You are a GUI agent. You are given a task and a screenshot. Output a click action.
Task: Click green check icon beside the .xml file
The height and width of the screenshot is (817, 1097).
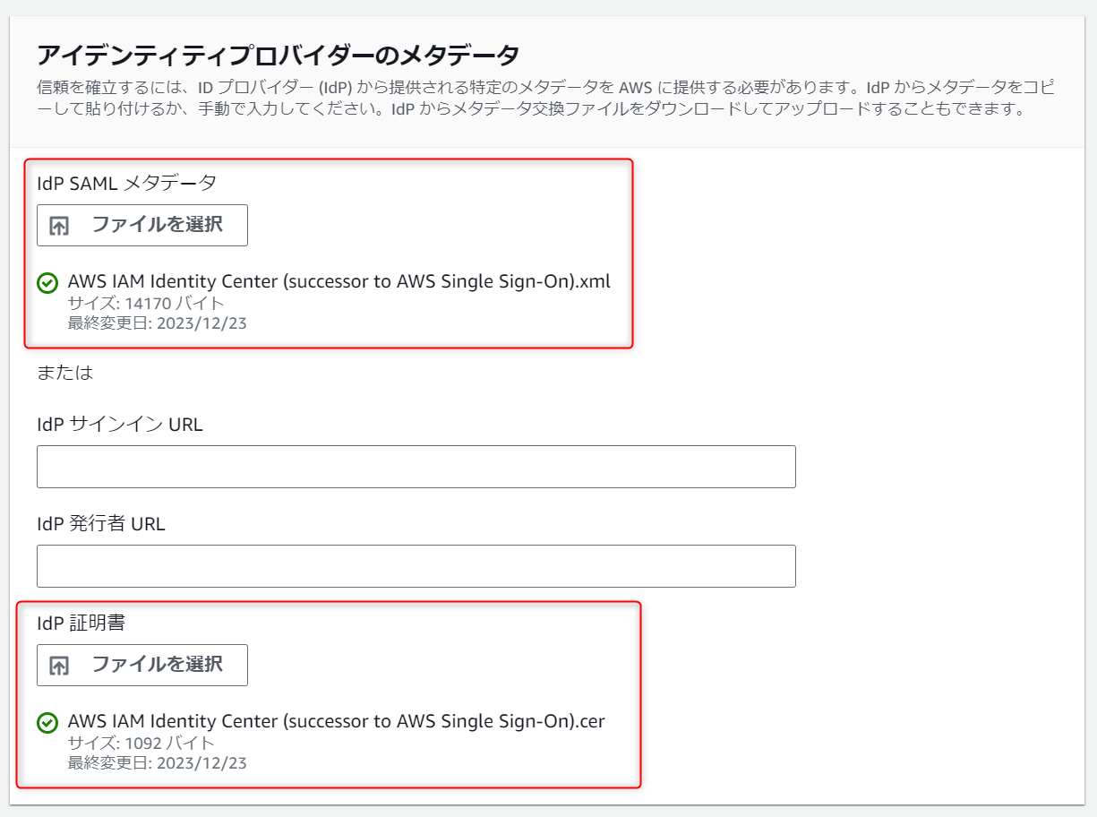47,283
